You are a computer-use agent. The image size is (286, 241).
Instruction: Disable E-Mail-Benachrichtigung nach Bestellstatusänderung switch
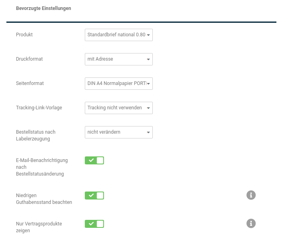coord(94,160)
